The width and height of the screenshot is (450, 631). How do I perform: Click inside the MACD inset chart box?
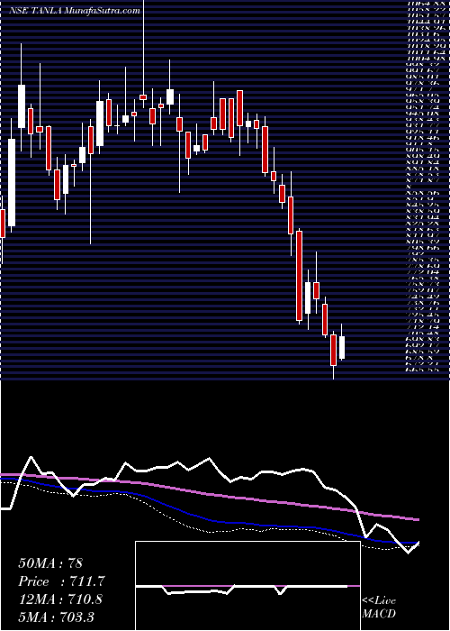point(247,586)
